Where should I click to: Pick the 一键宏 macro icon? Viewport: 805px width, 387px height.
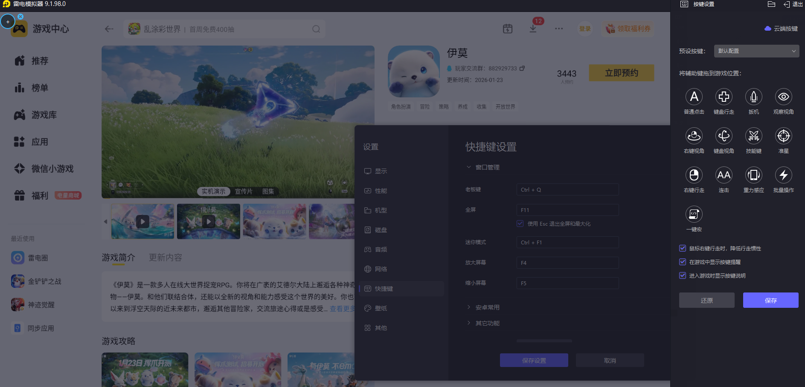(x=694, y=214)
